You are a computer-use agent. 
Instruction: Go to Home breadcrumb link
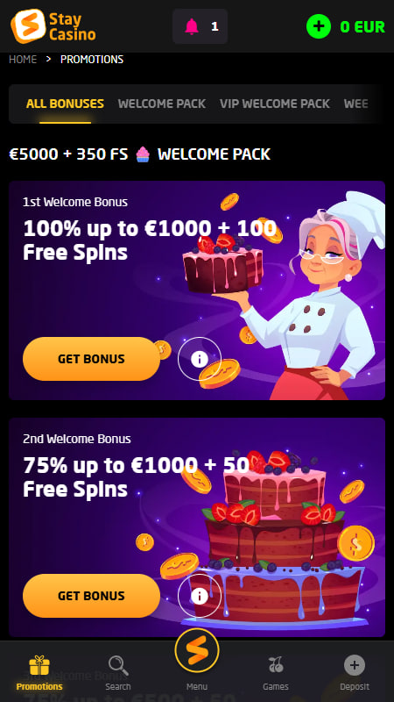click(x=23, y=60)
